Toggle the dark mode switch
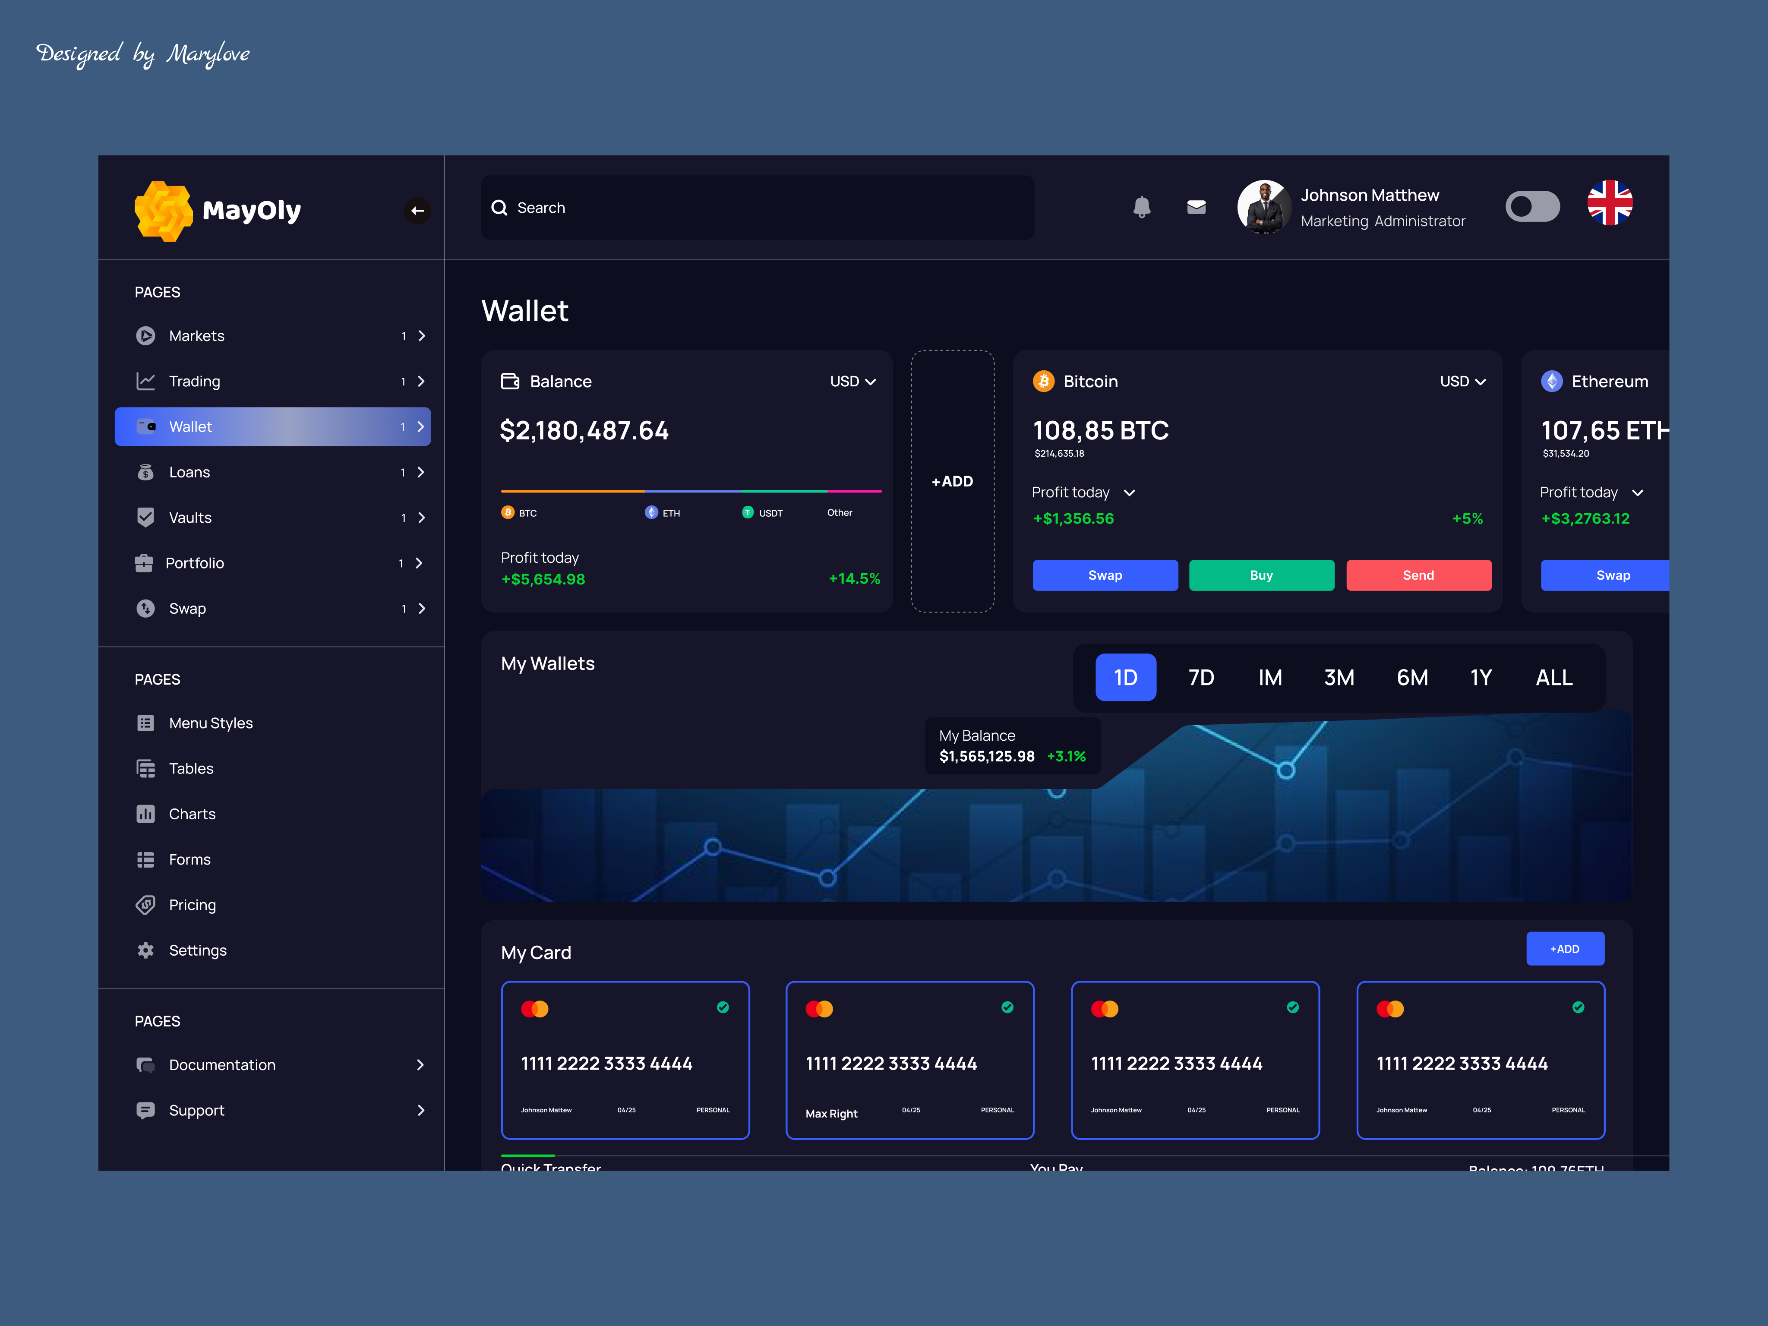This screenshot has width=1768, height=1326. (1532, 207)
